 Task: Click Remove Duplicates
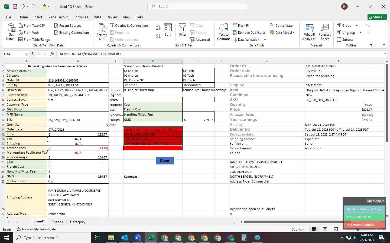click(x=249, y=32)
